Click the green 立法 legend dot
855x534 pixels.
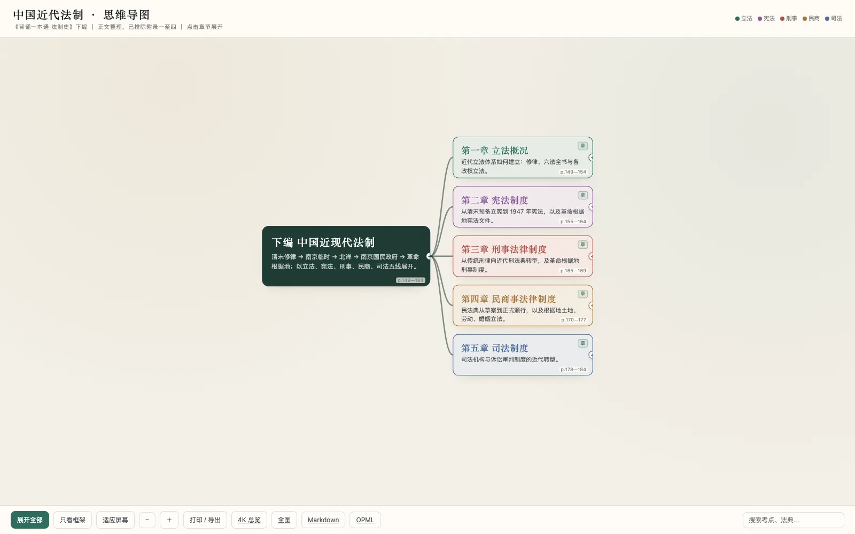point(737,19)
